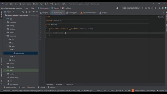This screenshot has width=167, height=94.
Task: Click the LF line separator indicator
Action: [x=108, y=91]
